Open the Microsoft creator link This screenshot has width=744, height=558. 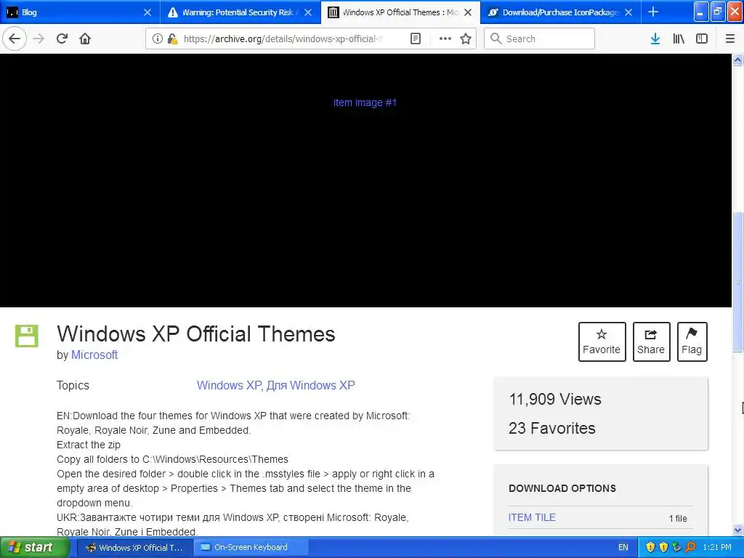click(x=94, y=355)
